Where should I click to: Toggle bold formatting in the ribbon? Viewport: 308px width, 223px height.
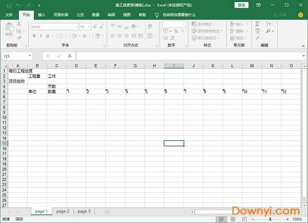click(34, 36)
